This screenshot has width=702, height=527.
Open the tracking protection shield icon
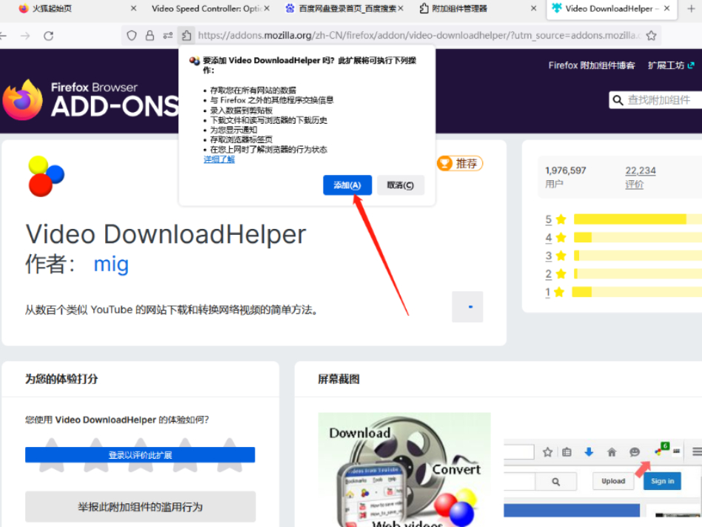pos(131,36)
